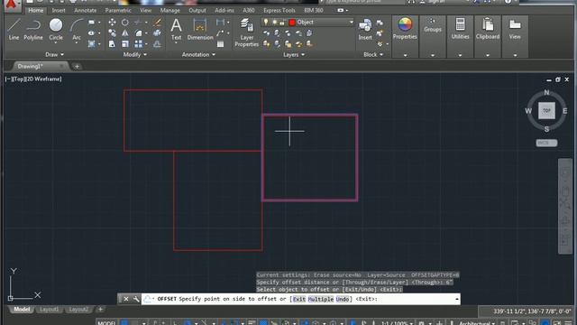Click the Match Layer icon
This screenshot has width=577, height=325.
[309, 44]
